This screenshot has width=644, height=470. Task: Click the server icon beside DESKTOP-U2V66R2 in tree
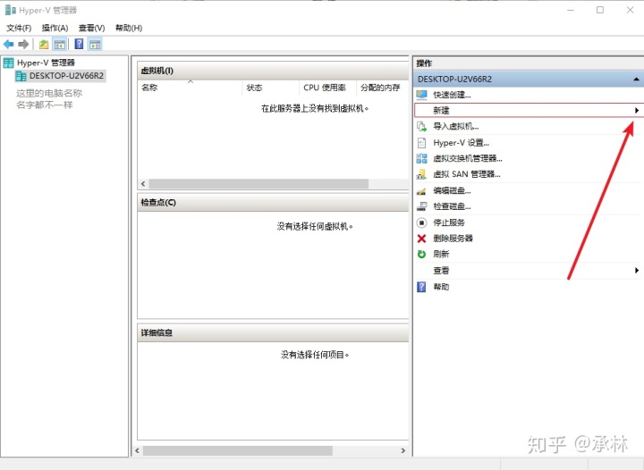click(21, 76)
